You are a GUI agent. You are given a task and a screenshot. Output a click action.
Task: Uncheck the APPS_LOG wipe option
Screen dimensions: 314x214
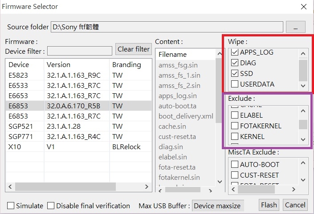235,52
